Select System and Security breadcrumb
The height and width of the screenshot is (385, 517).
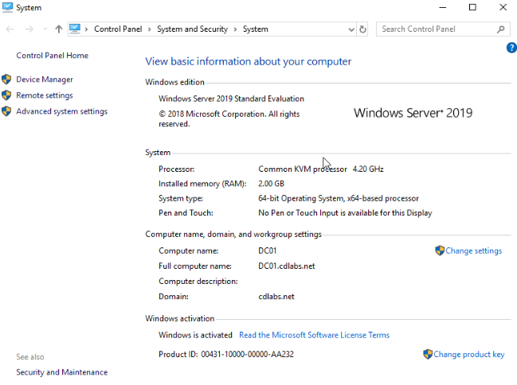point(192,29)
